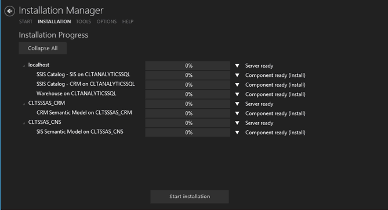
Task: Select the localhost server entry
Action: 39,65
